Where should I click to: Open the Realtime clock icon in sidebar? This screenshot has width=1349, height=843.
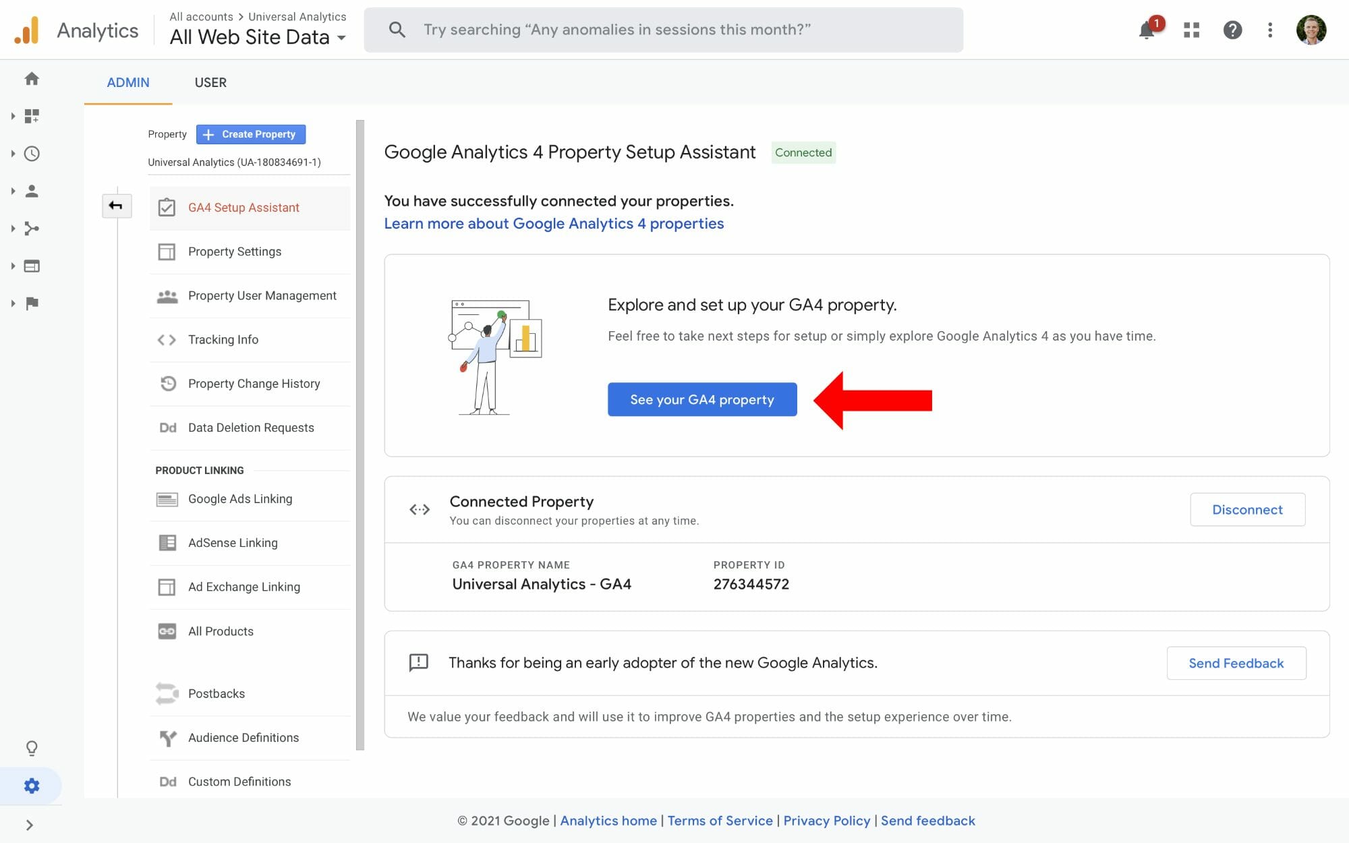[x=32, y=154]
